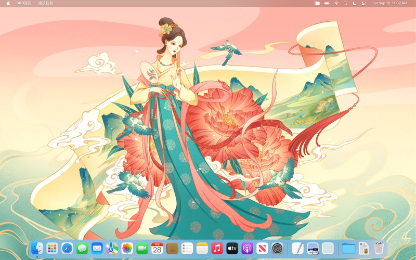Open the Preview app in Dock

pos(313,249)
